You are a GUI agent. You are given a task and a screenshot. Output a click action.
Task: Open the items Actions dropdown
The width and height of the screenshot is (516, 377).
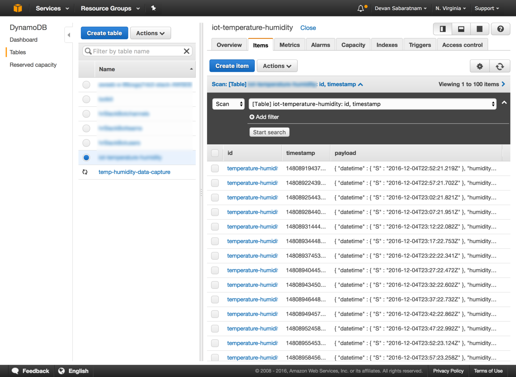[277, 66]
